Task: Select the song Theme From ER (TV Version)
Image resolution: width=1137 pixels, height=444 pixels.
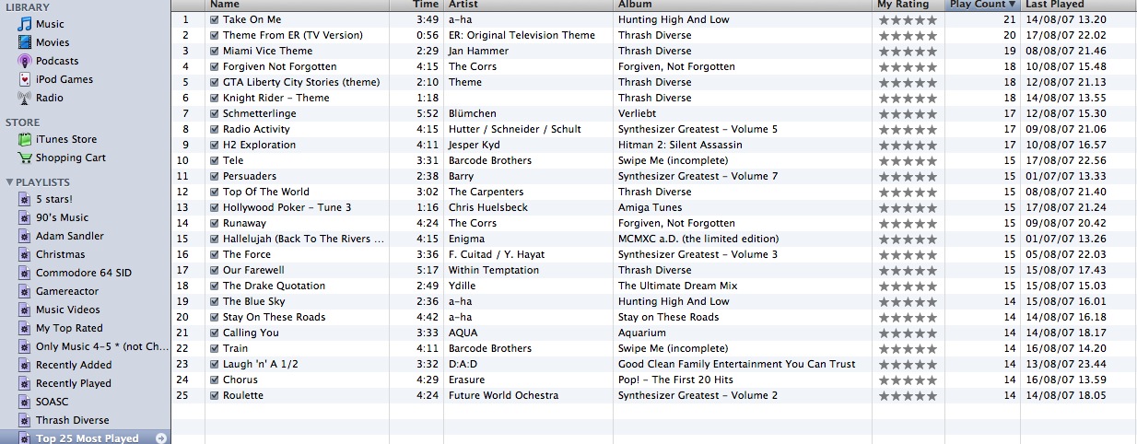Action: click(x=293, y=35)
